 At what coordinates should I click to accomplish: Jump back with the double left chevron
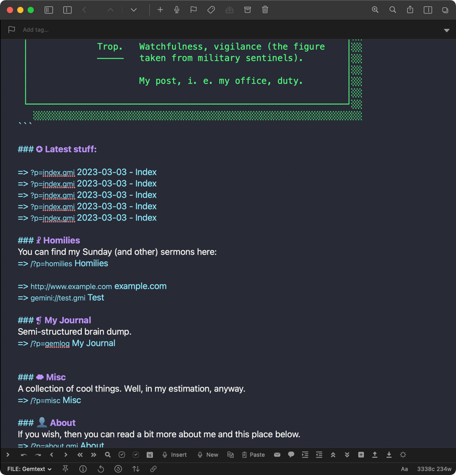(x=80, y=455)
